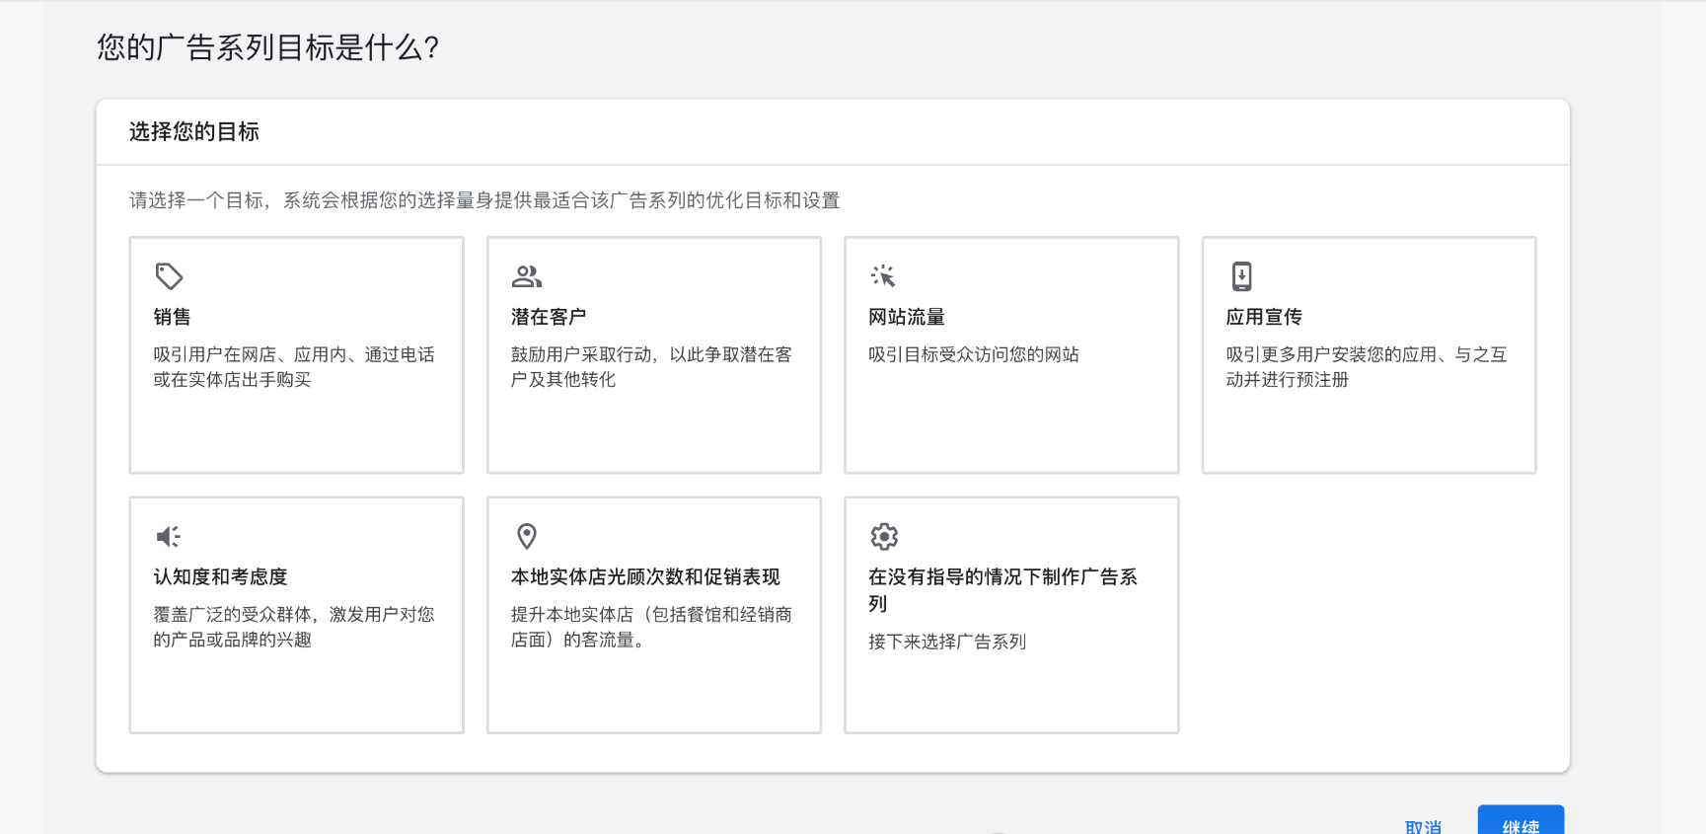
Task: Click the 选择您的目标 heading
Action: tap(194, 132)
